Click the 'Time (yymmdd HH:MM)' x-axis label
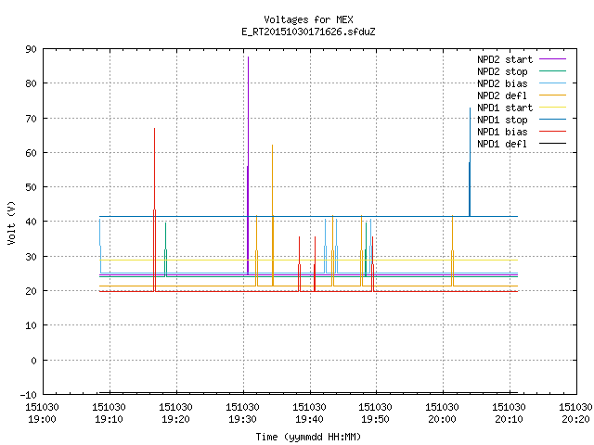Image resolution: width=594 pixels, height=445 pixels. click(308, 437)
